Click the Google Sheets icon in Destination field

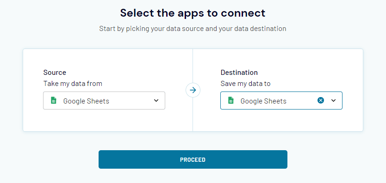pos(231,100)
